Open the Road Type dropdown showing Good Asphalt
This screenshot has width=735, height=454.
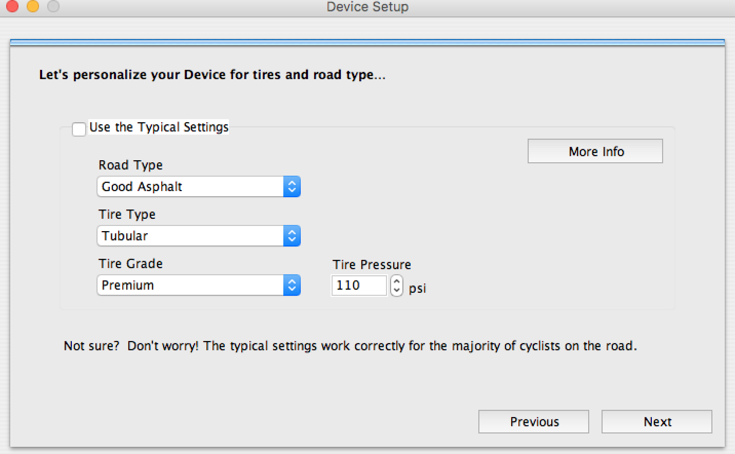point(198,187)
